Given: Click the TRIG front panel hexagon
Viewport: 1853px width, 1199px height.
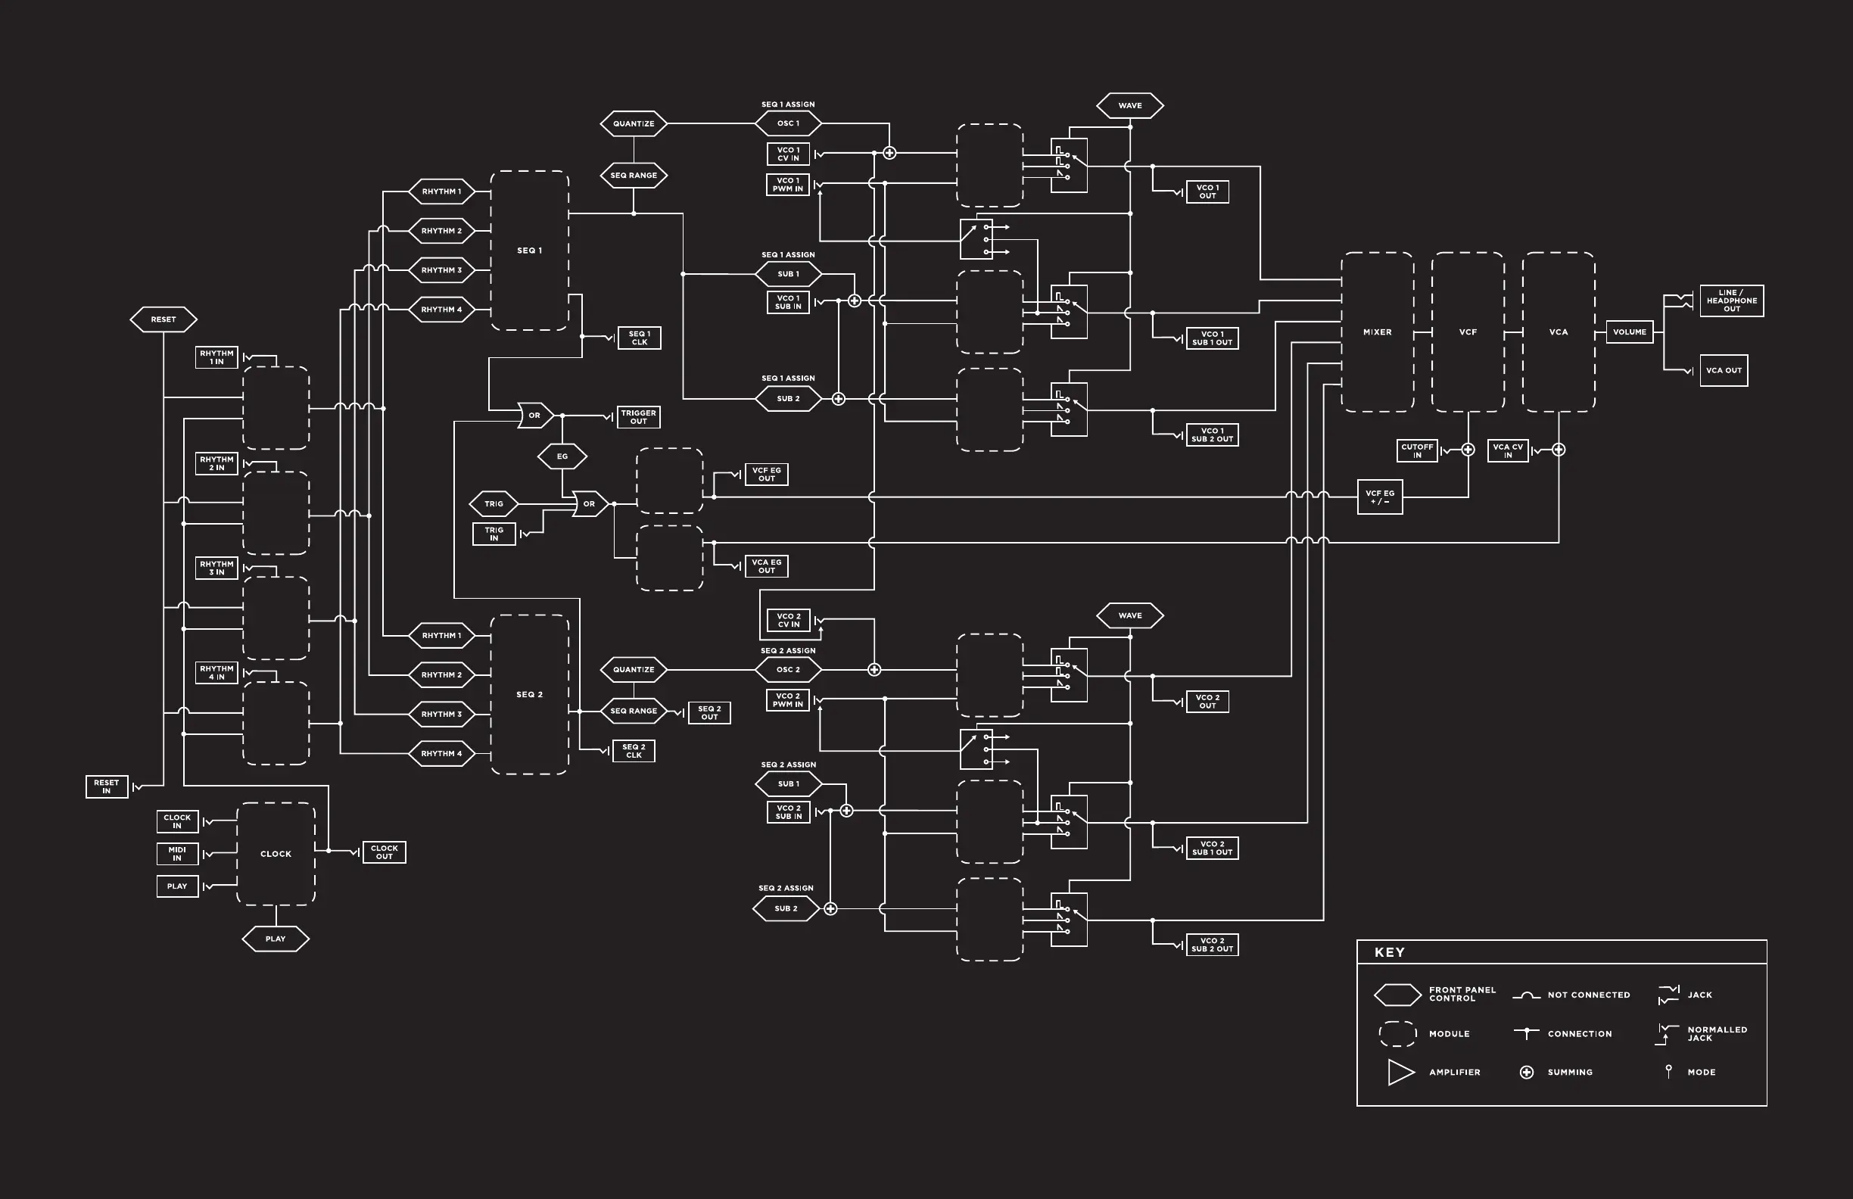Looking at the screenshot, I should 494,503.
